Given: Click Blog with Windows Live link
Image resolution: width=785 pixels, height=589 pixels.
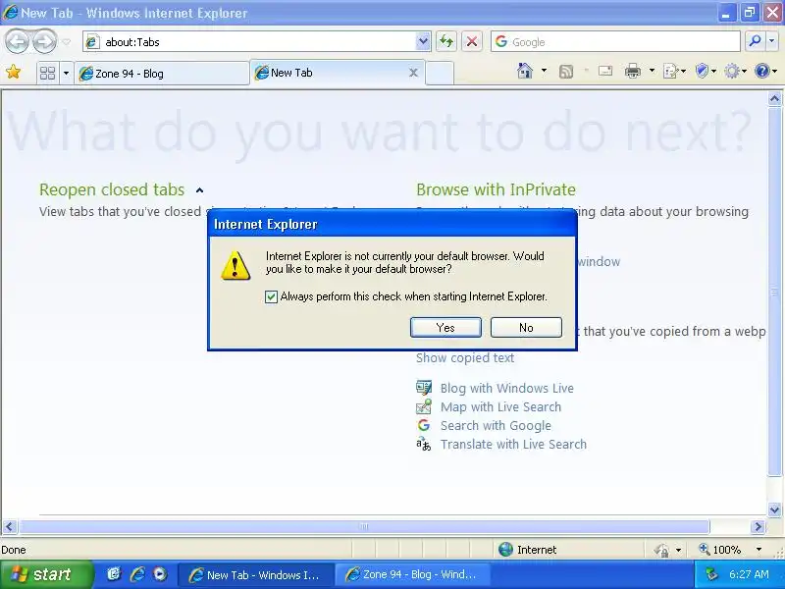Looking at the screenshot, I should (x=507, y=388).
